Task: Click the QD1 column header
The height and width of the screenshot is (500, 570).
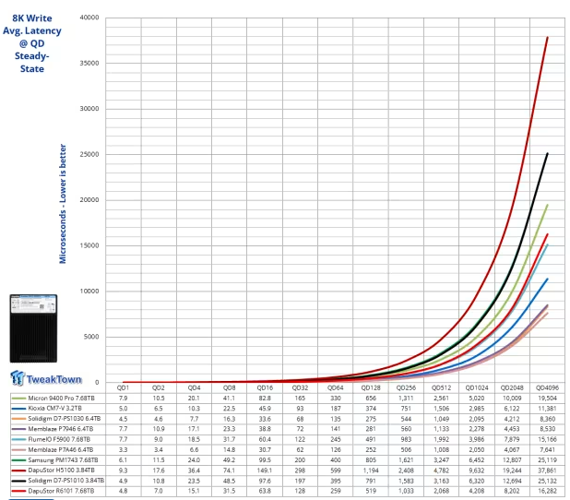Action: click(x=123, y=387)
